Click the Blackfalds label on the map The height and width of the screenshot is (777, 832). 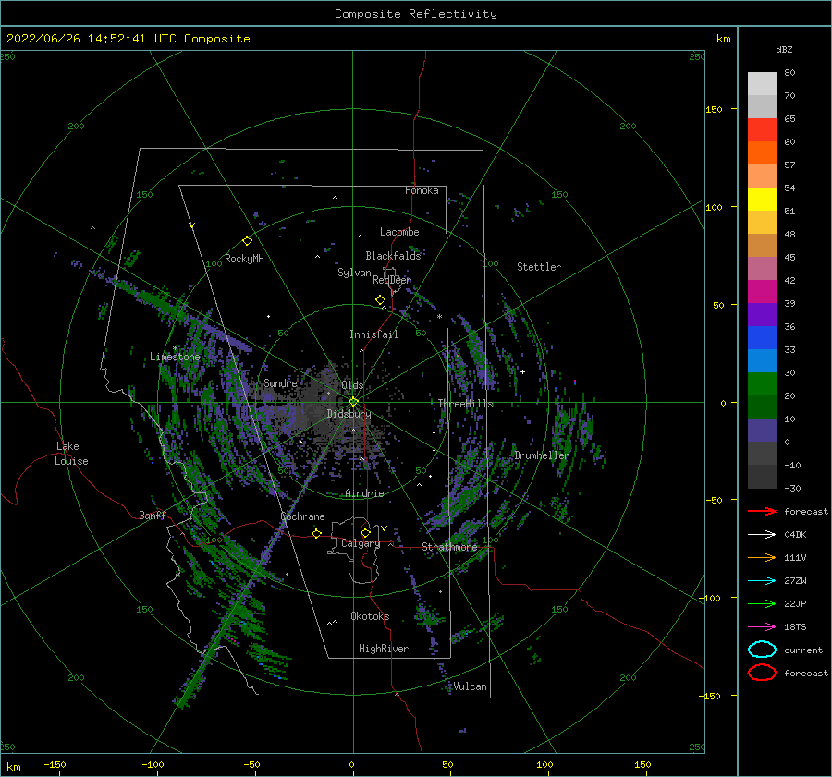coord(393,256)
